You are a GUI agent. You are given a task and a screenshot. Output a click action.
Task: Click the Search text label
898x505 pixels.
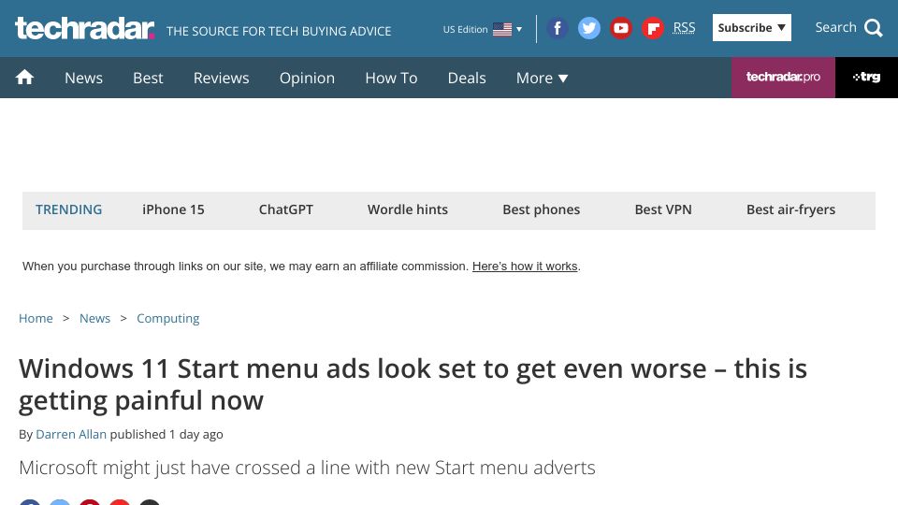[835, 27]
